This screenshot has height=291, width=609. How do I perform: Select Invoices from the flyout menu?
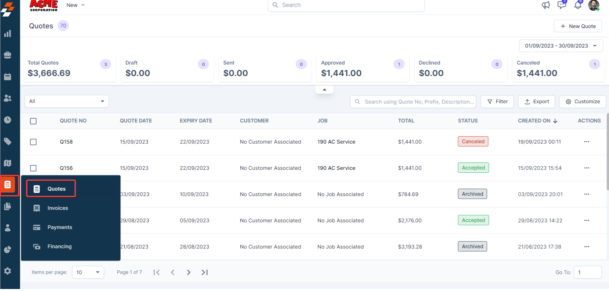[57, 208]
